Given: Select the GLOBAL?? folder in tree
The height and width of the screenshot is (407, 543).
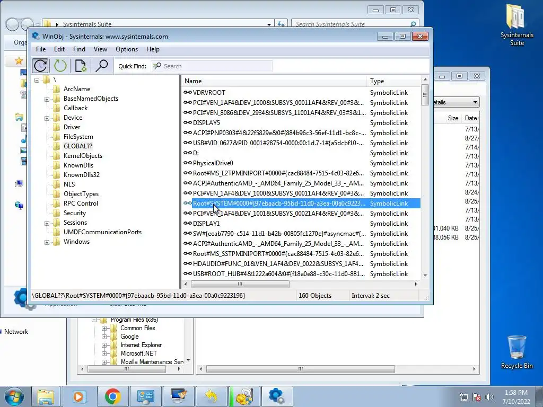Looking at the screenshot, I should pos(77,146).
